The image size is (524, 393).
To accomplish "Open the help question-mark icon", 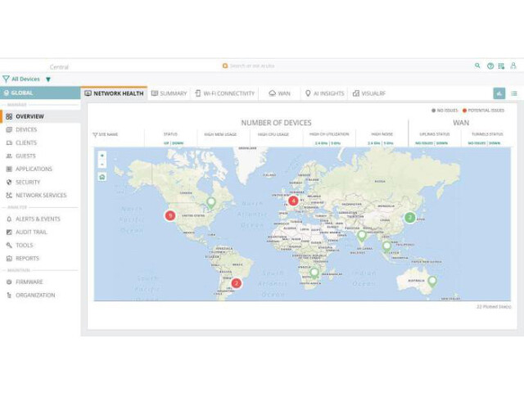I will click(x=490, y=66).
